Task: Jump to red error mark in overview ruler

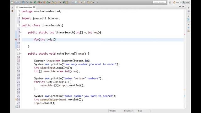Action: [x=184, y=34]
